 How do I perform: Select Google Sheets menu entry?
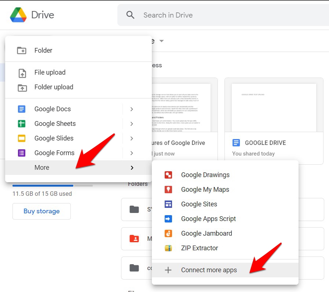click(x=78, y=124)
